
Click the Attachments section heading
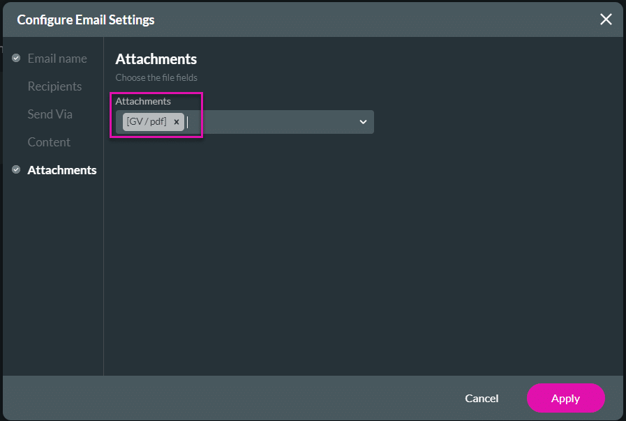point(156,59)
